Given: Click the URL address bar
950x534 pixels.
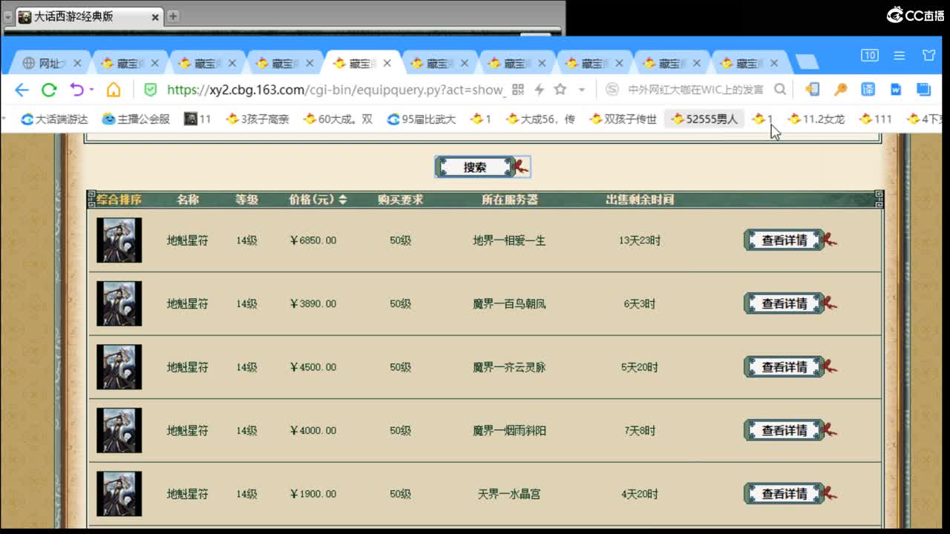Looking at the screenshot, I should point(335,90).
